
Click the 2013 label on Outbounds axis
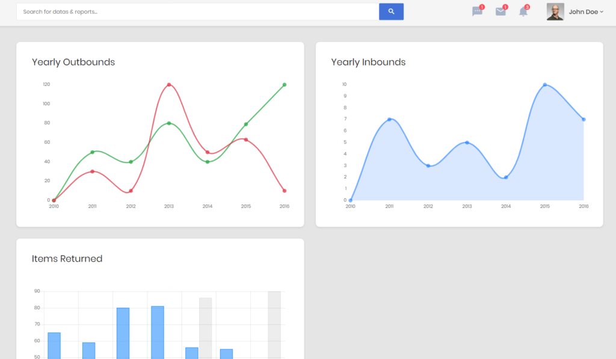point(169,206)
